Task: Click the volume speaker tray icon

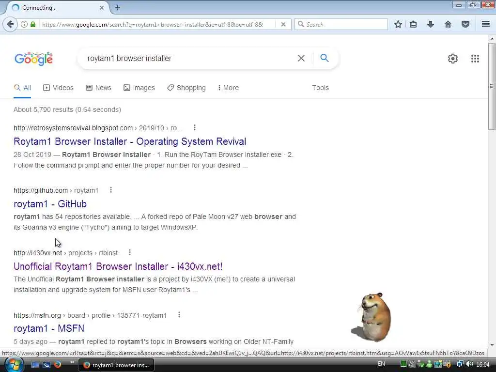Action: pyautogui.click(x=469, y=364)
